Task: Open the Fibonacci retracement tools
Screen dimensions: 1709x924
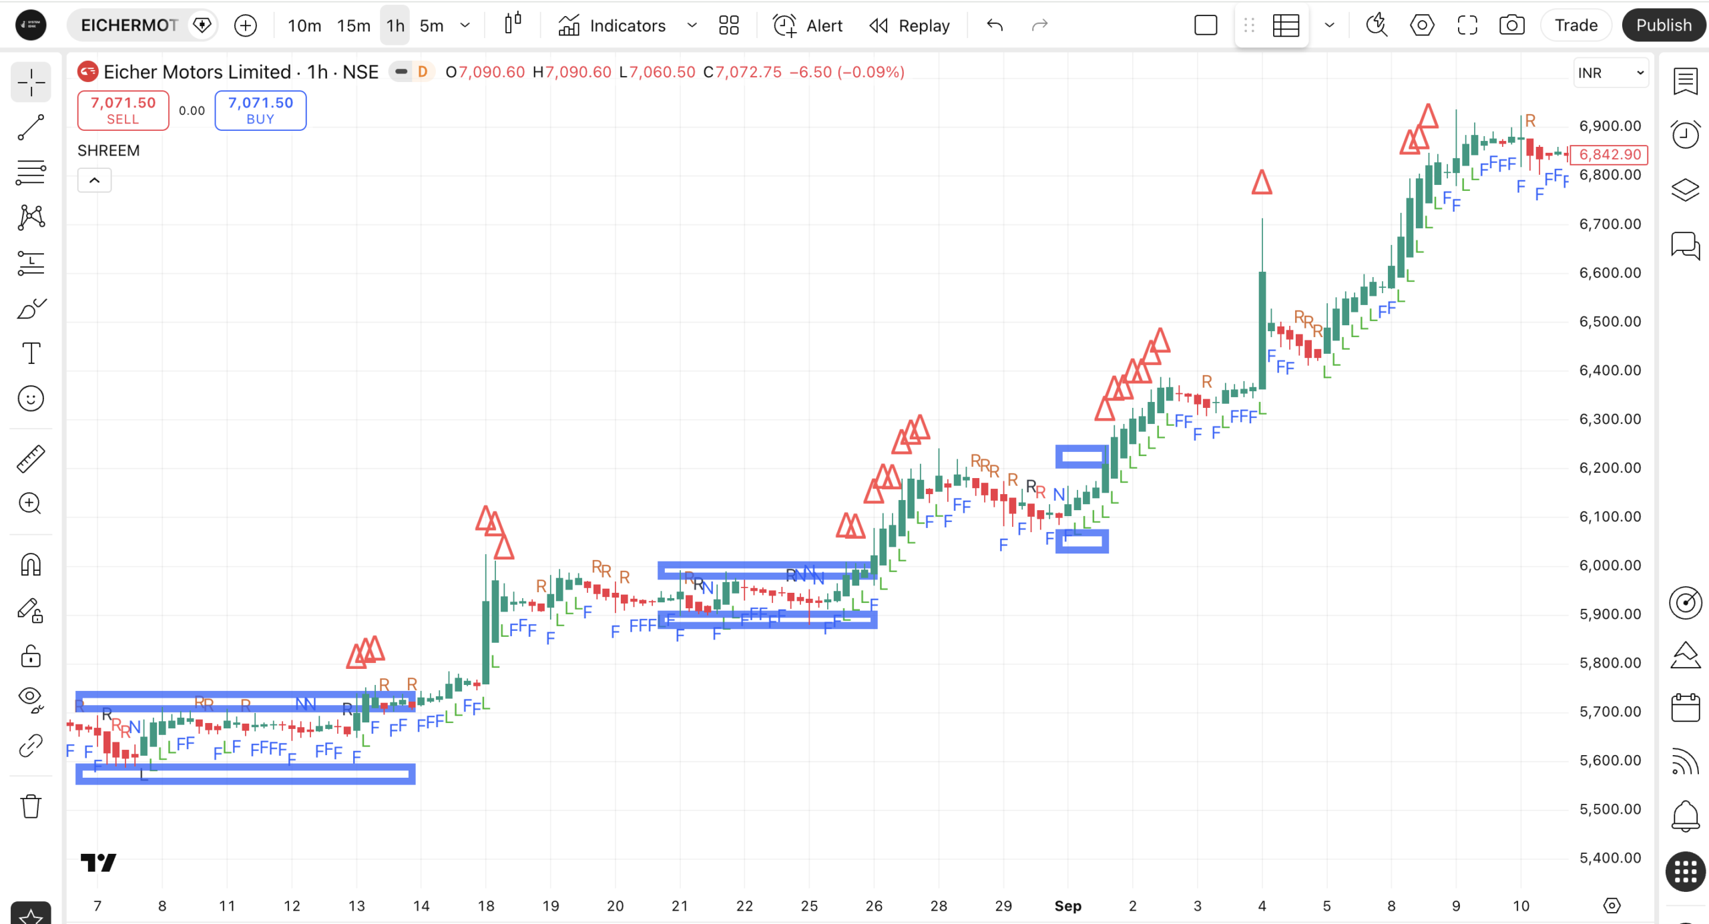Action: (31, 172)
